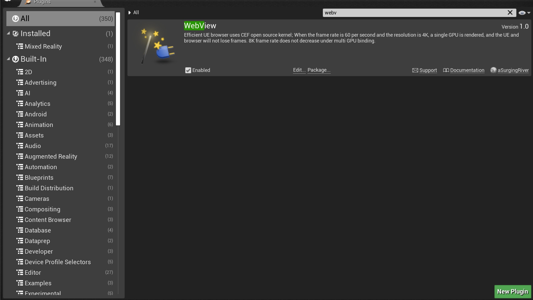Click the WebView plugin wand icon
Image resolution: width=533 pixels, height=300 pixels.
tap(157, 46)
